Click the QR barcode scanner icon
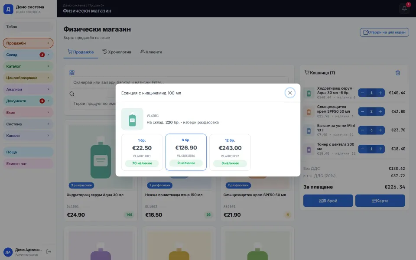The height and width of the screenshot is (260, 416). (72, 73)
